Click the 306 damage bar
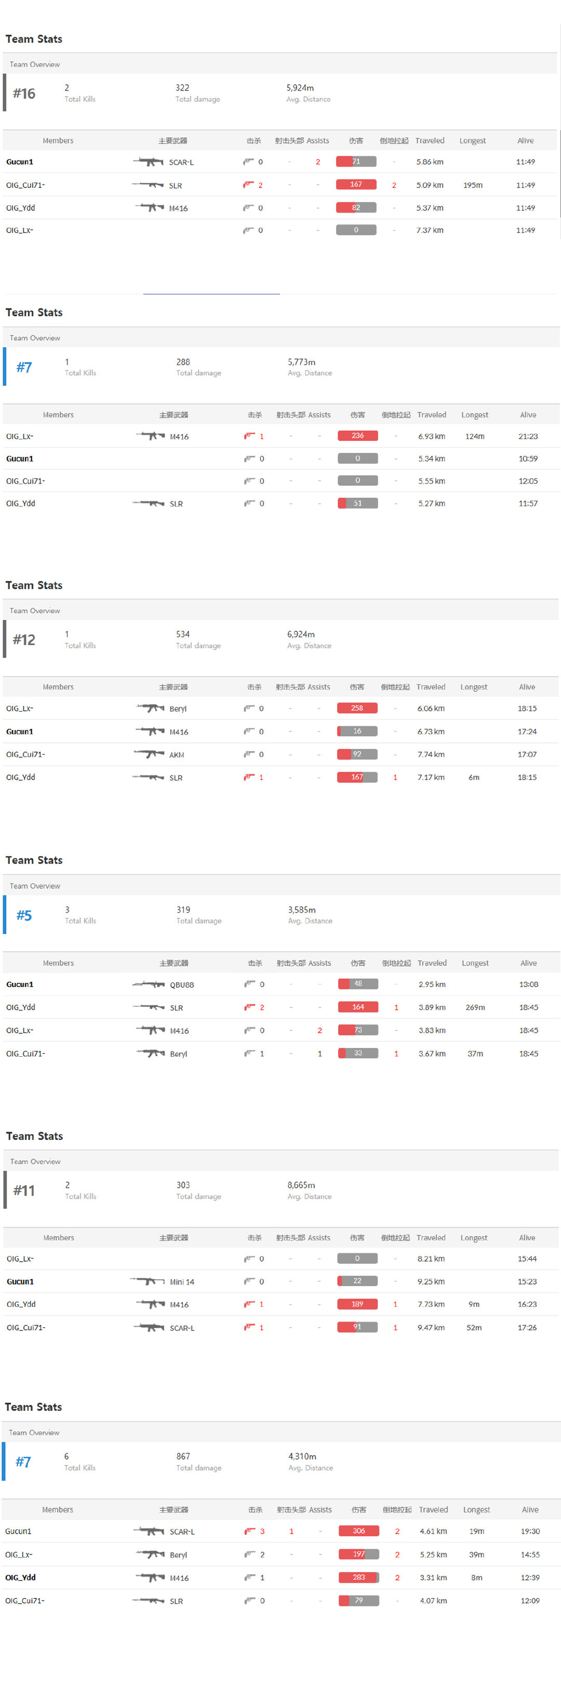Viewport: 561px width, 1685px height. [358, 1531]
